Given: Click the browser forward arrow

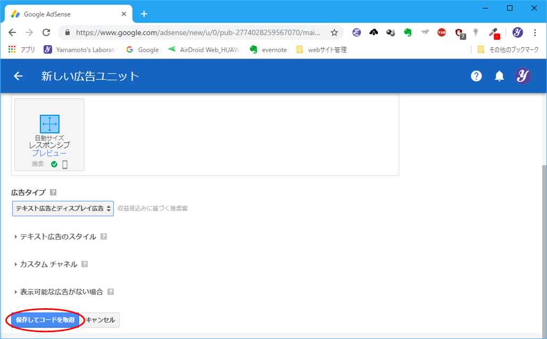Looking at the screenshot, I should coord(29,32).
